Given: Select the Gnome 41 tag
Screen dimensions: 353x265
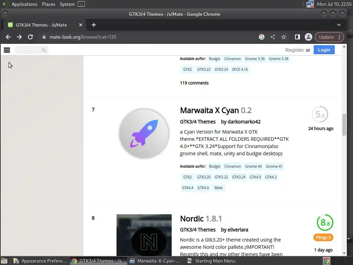Looking at the screenshot, I should pyautogui.click(x=274, y=166).
